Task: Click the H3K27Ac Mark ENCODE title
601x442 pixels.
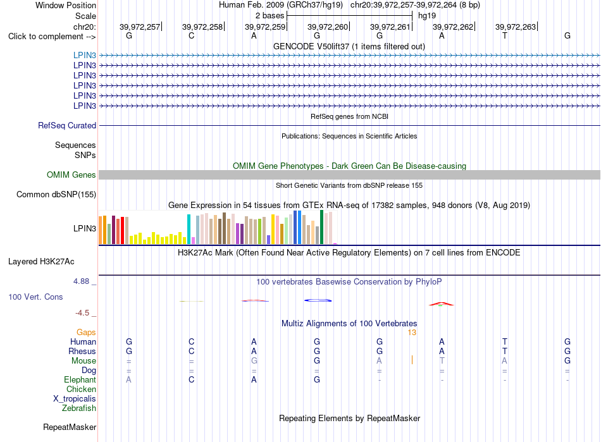Action: (349, 253)
